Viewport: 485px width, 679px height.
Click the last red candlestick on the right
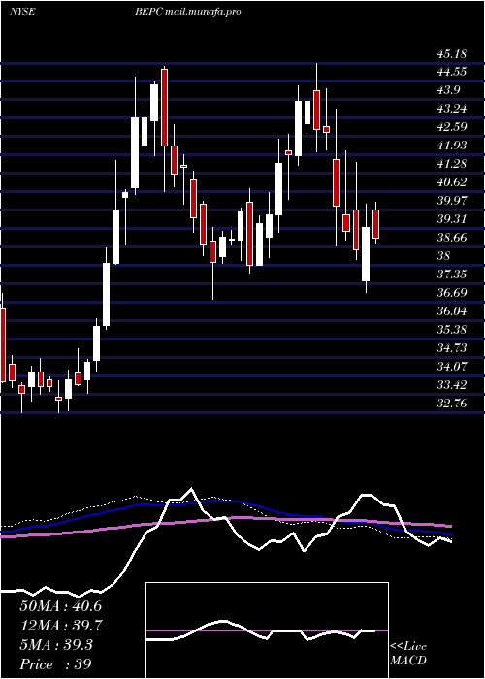376,224
